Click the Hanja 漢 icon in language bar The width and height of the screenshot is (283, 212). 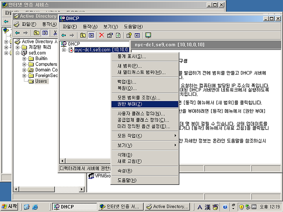pyautogui.click(x=208, y=207)
